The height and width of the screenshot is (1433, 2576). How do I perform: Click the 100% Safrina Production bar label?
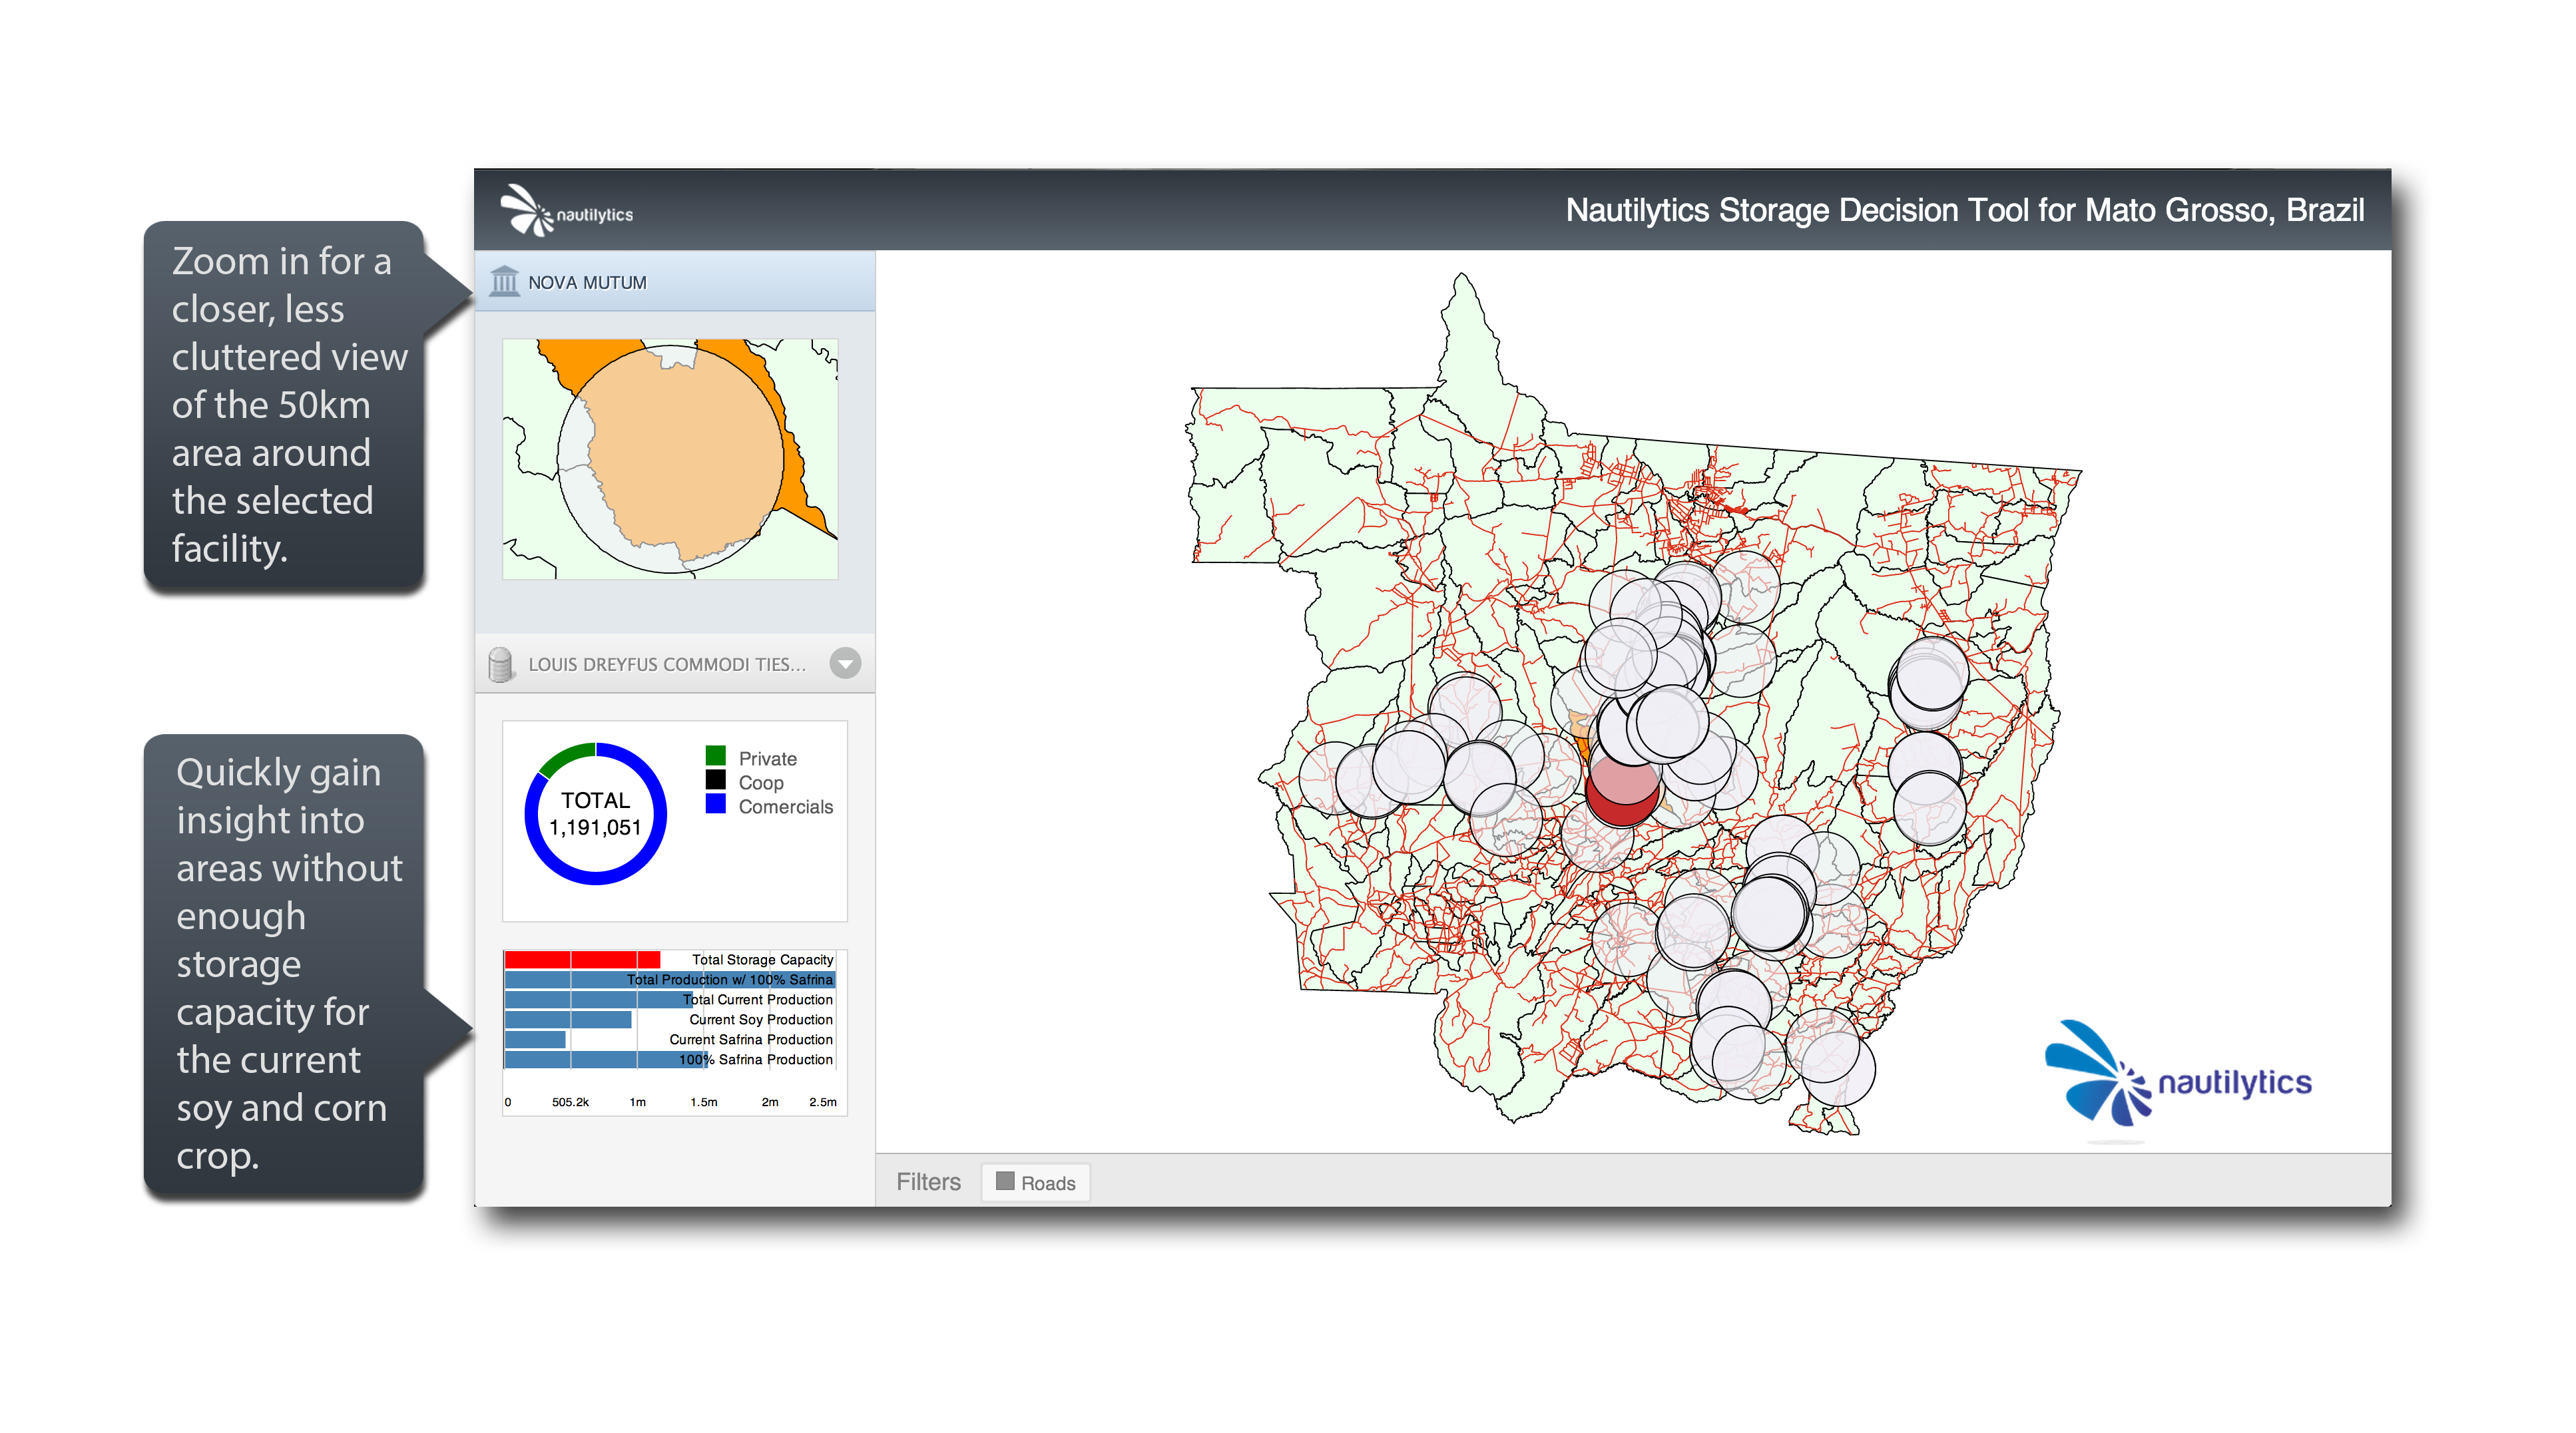(x=756, y=1060)
